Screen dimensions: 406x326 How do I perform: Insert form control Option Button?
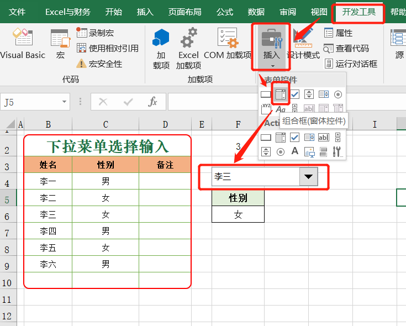coord(338,94)
